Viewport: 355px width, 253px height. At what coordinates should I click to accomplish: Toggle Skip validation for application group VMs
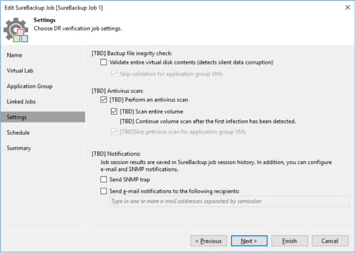(x=114, y=74)
